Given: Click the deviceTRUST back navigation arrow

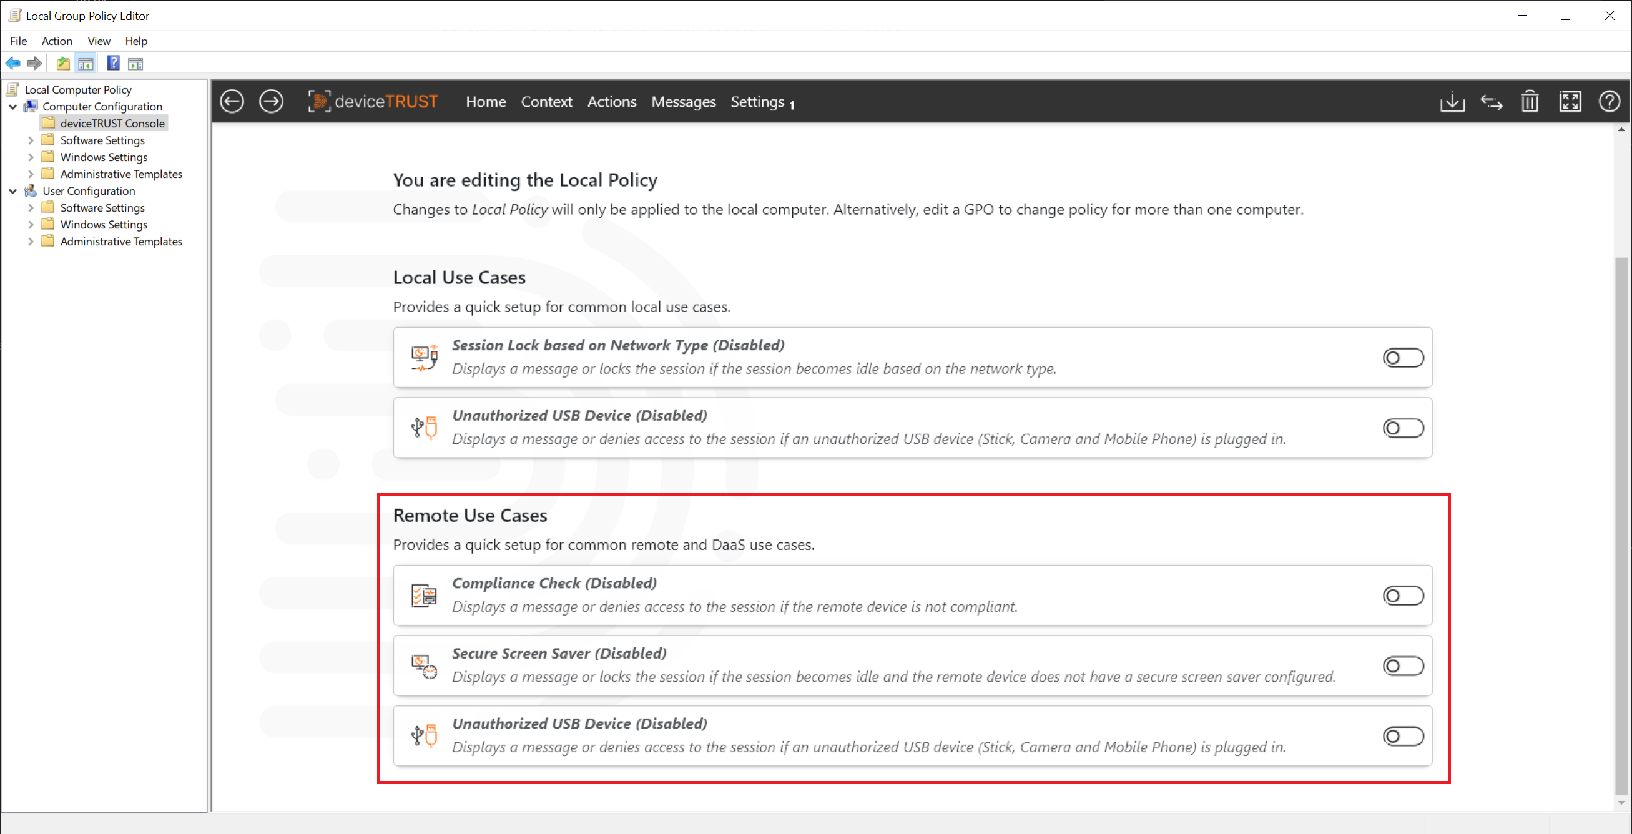Looking at the screenshot, I should click(232, 101).
